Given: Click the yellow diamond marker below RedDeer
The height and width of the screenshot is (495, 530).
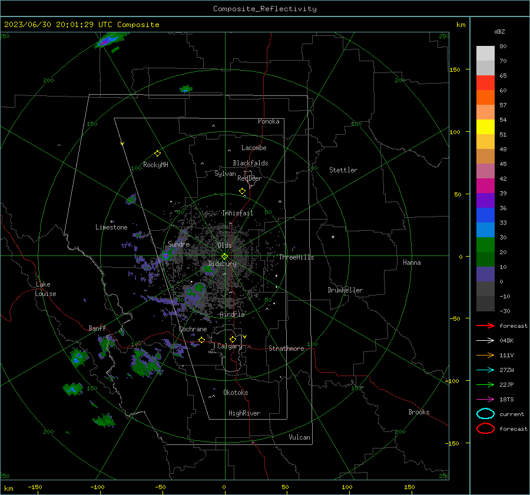Looking at the screenshot, I should (242, 191).
